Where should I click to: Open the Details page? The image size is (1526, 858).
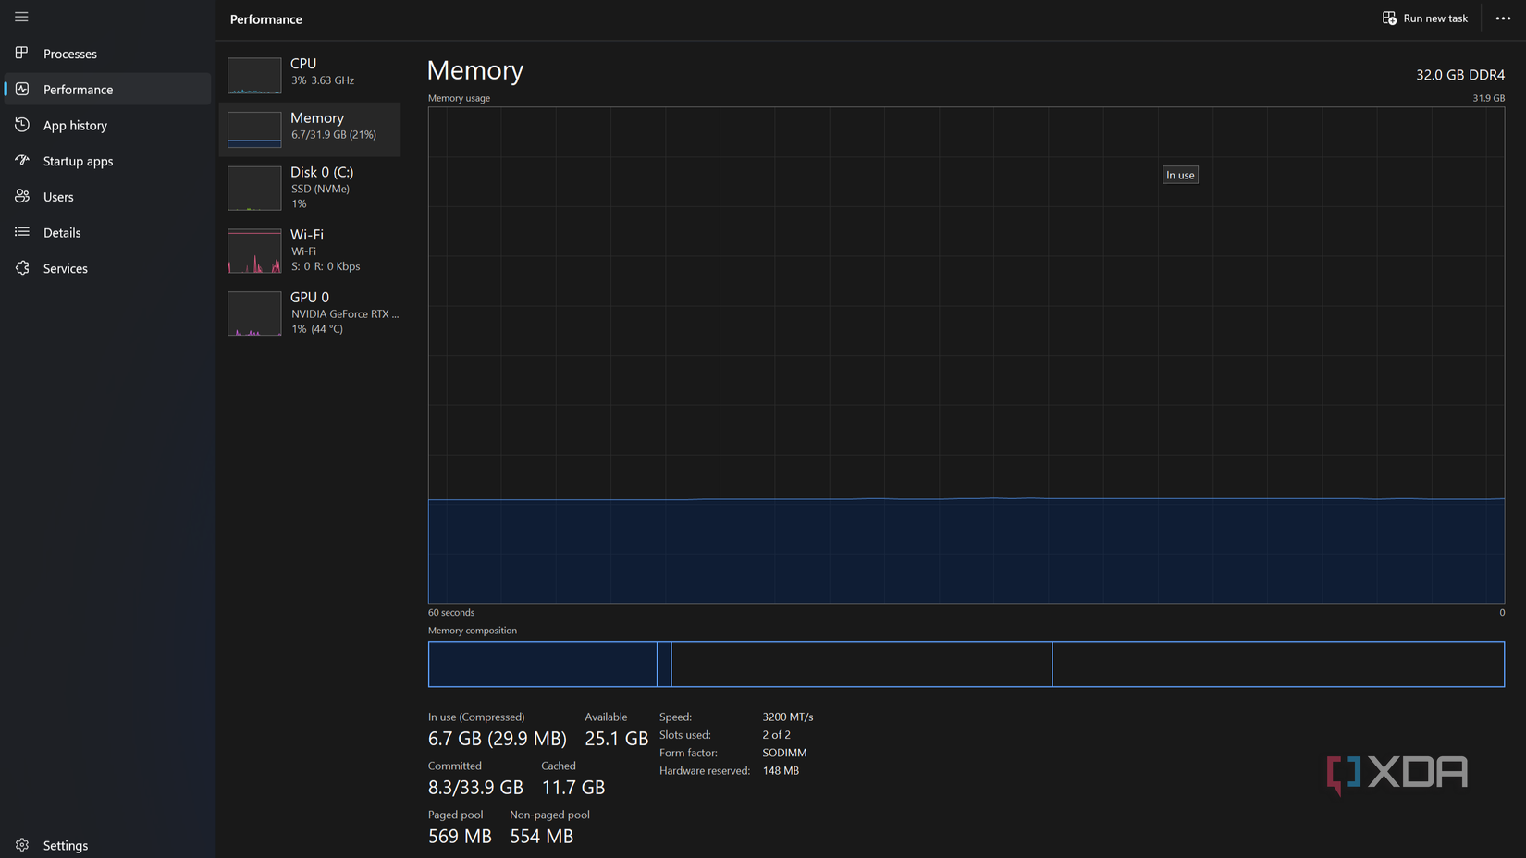pyautogui.click(x=108, y=232)
